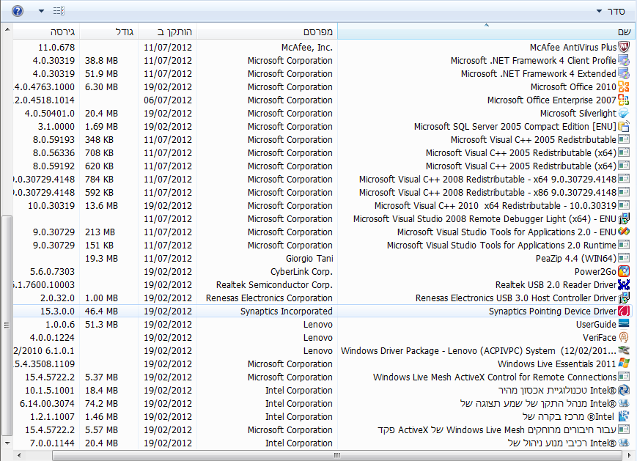Select Synaptics Pointing Device Driver name
This screenshot has height=461, width=637.
(x=553, y=311)
